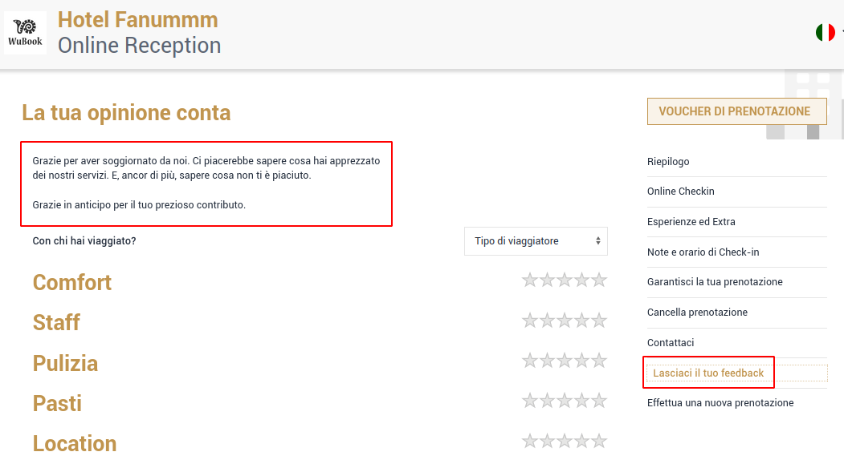Give Staff a one-star rating
Image resolution: width=844 pixels, height=464 pixels.
(x=530, y=321)
